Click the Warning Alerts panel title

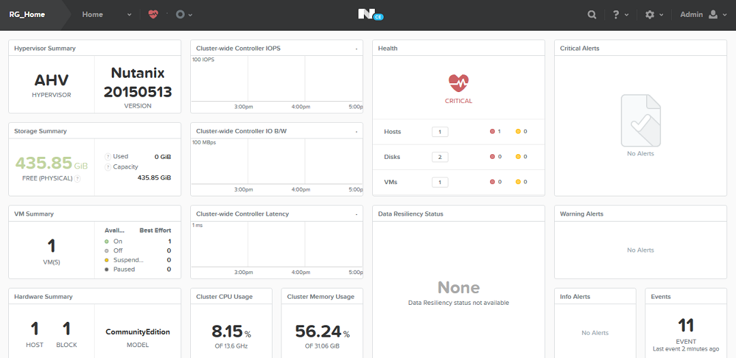click(x=581, y=213)
